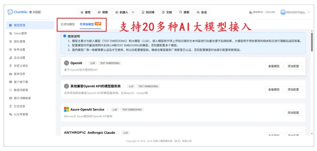
Task: Click the Azure OpenAI Service logo
Action: click(66, 109)
